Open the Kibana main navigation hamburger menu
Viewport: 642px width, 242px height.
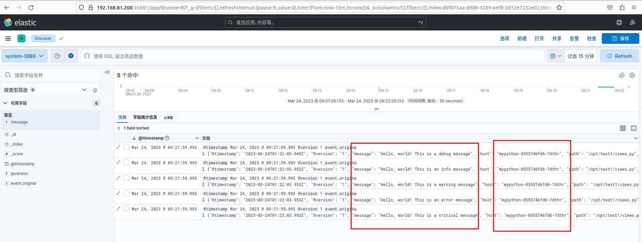pos(8,39)
